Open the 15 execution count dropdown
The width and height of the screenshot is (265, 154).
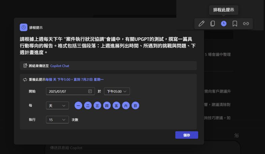(57, 120)
